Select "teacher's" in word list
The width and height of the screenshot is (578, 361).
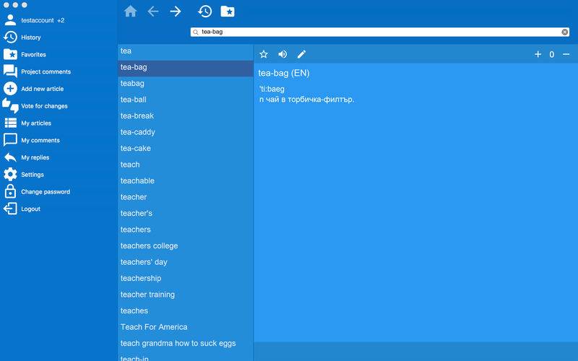(x=186, y=213)
